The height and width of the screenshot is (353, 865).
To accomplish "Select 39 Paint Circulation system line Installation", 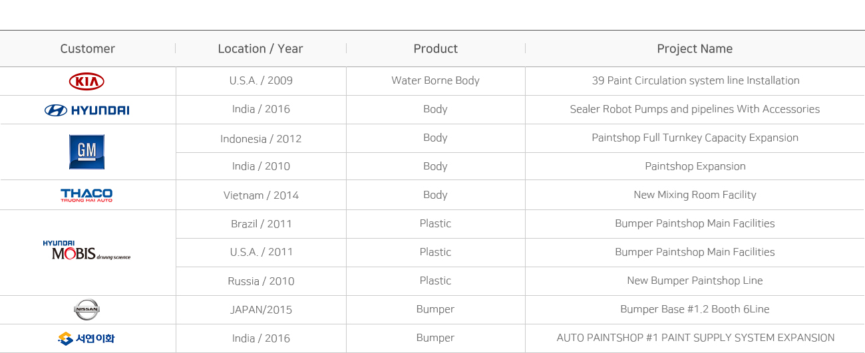I will [x=695, y=80].
